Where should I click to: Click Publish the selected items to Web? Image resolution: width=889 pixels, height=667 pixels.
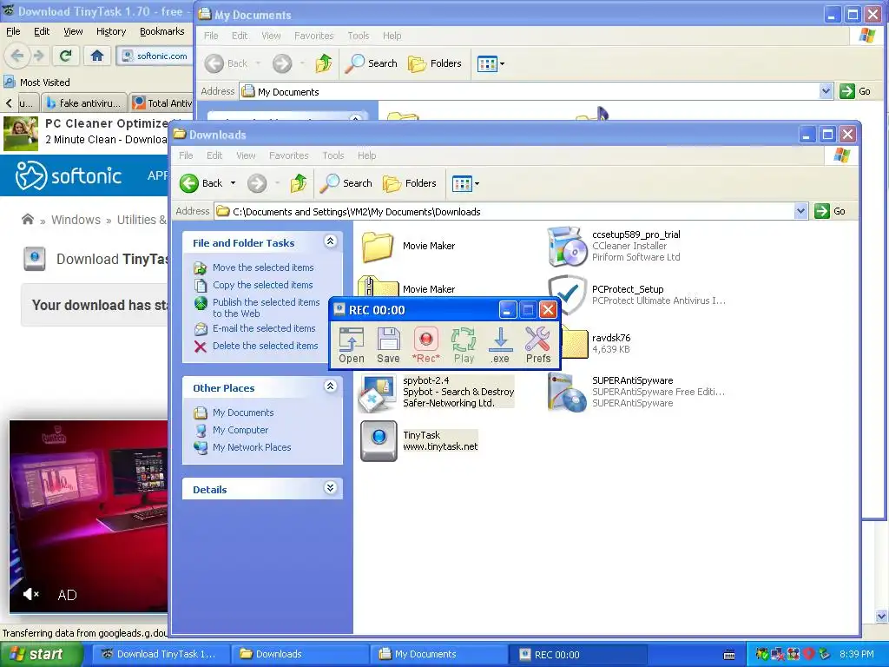266,308
